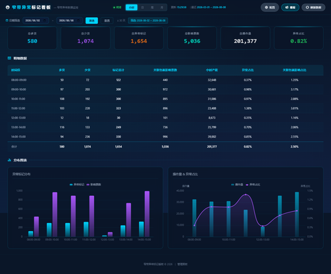Click the 重置 reset button
This screenshot has width=331, height=274.
point(107,21)
